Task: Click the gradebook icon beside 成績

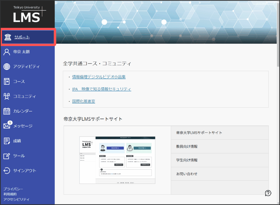Action: coord(7,141)
